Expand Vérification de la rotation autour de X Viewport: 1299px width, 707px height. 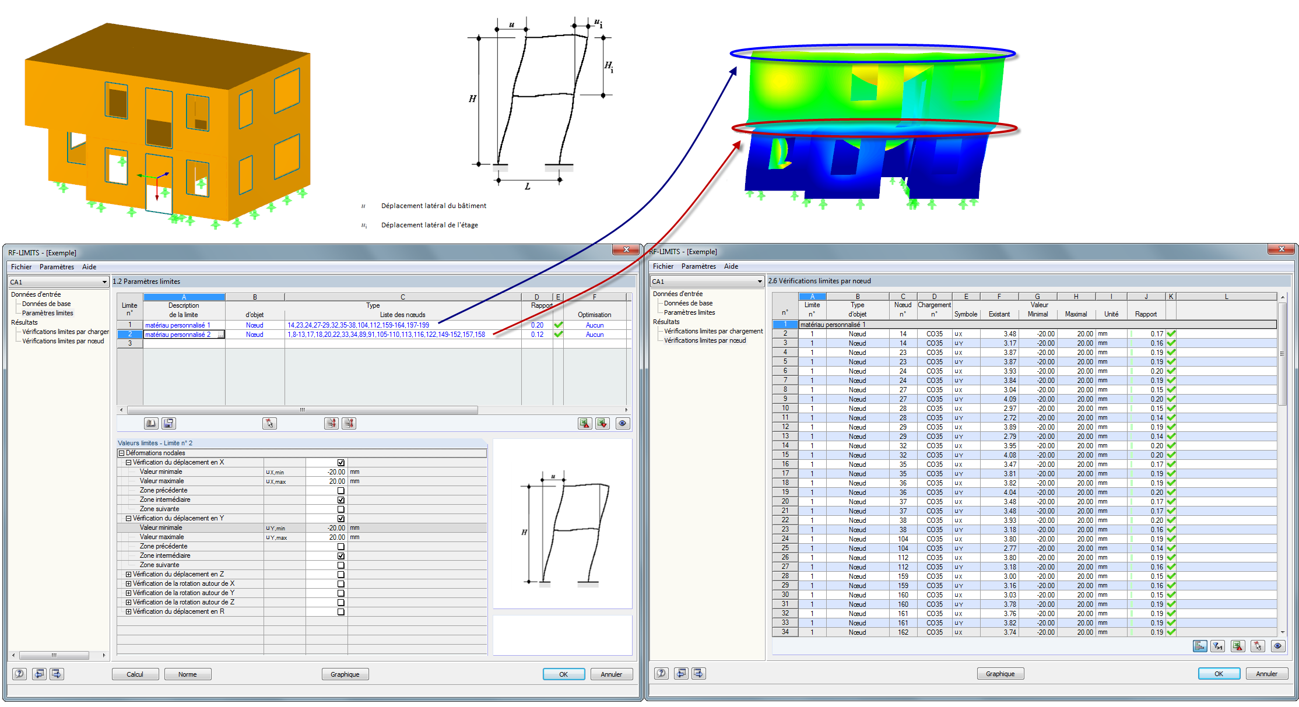click(x=129, y=584)
